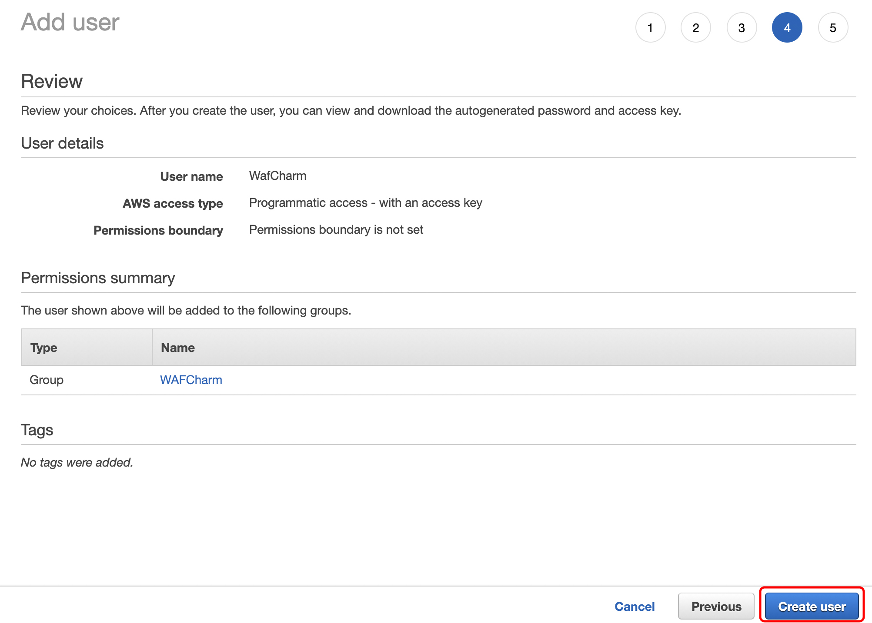Open the WAFCharm group link

click(191, 380)
